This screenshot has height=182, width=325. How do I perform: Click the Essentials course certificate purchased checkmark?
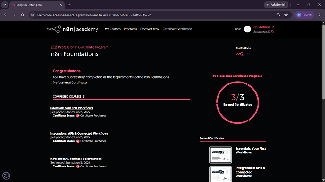coord(78,116)
